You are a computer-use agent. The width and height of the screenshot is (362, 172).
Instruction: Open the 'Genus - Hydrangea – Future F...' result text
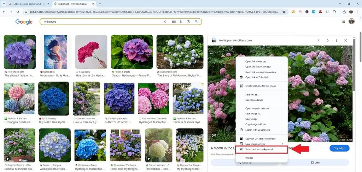coord(132,75)
